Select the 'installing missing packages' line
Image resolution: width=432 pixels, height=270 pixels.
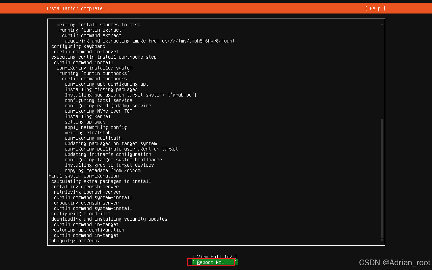tap(101, 89)
